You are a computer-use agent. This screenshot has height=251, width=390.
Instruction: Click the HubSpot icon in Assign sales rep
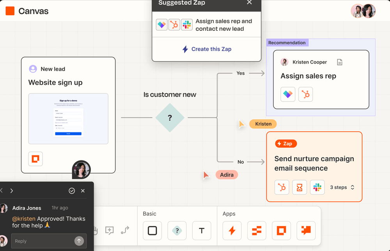tap(305, 94)
